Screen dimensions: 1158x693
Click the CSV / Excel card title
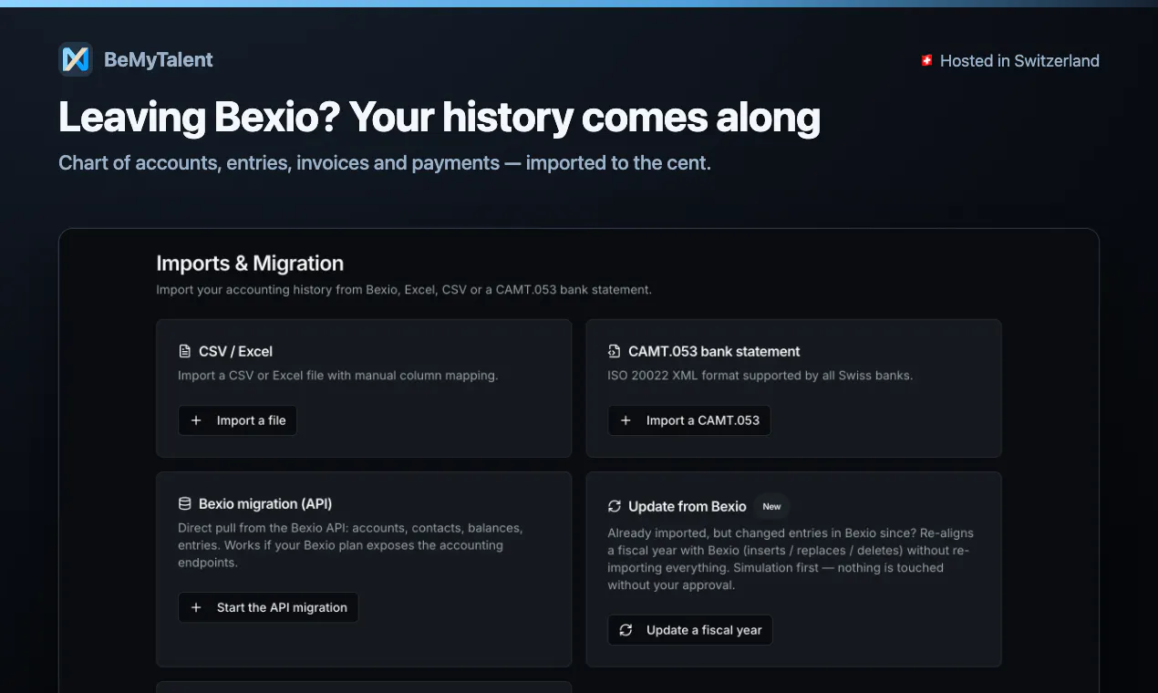tap(235, 351)
